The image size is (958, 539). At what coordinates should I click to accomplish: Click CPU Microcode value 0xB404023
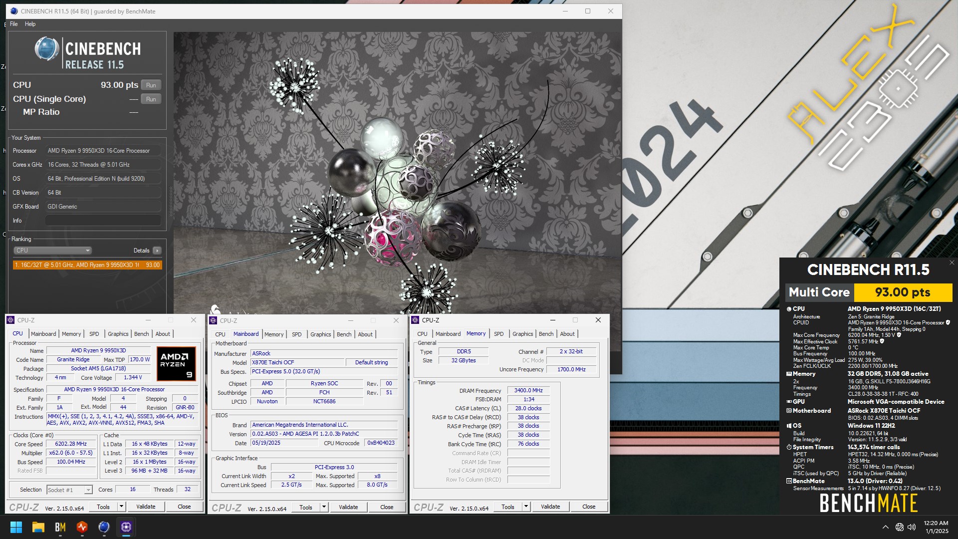tap(381, 443)
